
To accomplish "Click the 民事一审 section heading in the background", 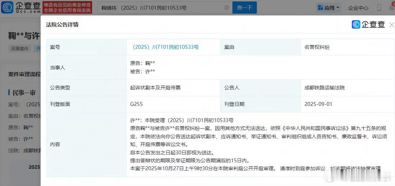I will click(24, 93).
